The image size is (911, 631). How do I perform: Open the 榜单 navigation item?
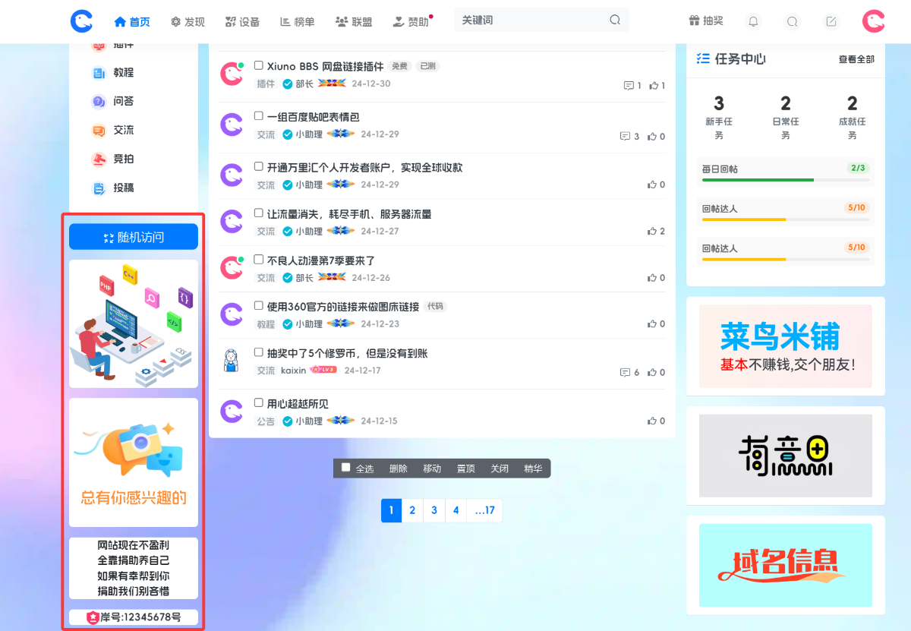click(x=298, y=22)
